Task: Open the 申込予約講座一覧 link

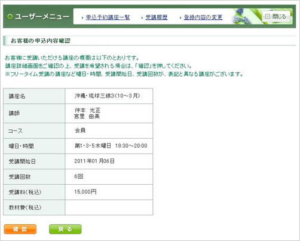Action: (x=108, y=17)
